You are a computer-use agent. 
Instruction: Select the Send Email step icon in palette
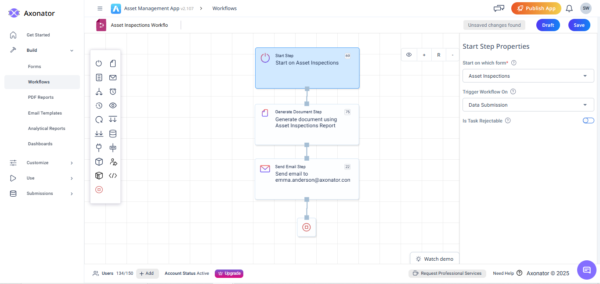113,77
